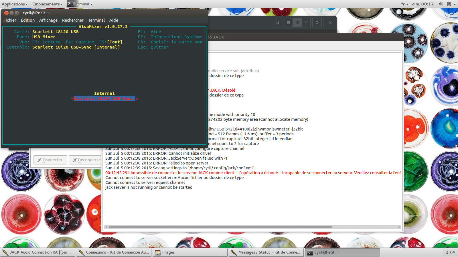458x257 pixels.
Task: Open the Images window from taskbar
Action: (168, 252)
